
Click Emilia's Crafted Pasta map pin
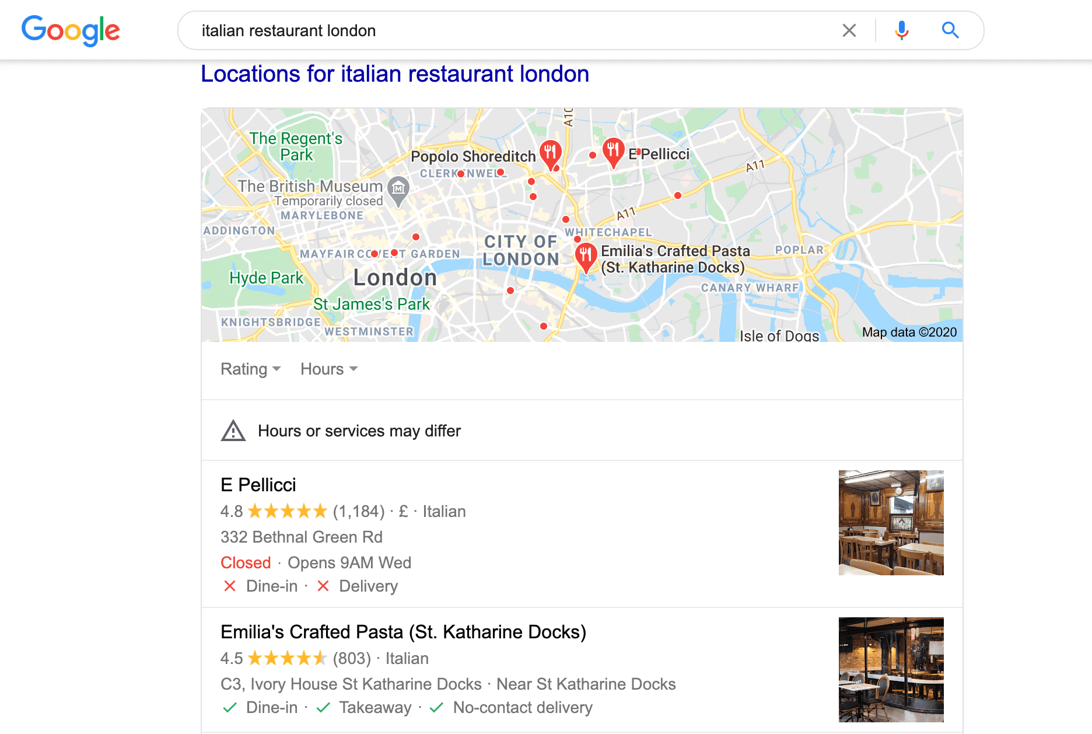click(x=586, y=258)
